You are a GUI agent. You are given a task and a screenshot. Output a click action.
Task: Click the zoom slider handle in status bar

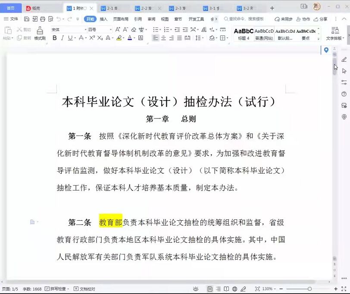(309, 289)
